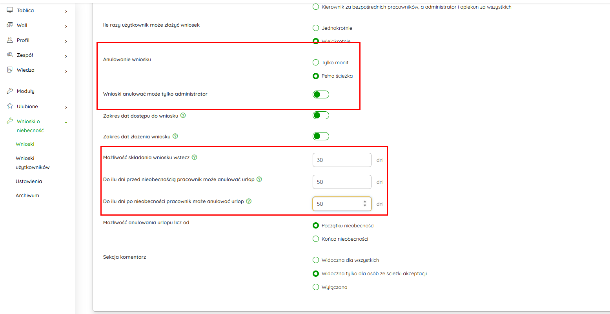Click help icon beside Możliwość składania wniosku wstecz
The image size is (610, 314).
tap(194, 157)
